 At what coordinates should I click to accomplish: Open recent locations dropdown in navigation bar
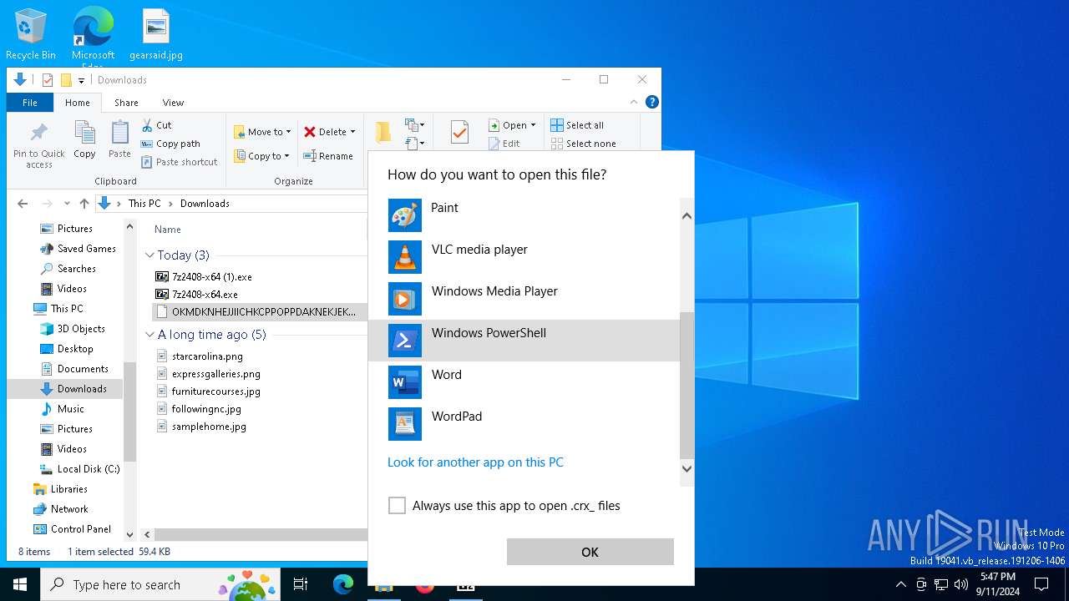click(x=67, y=204)
